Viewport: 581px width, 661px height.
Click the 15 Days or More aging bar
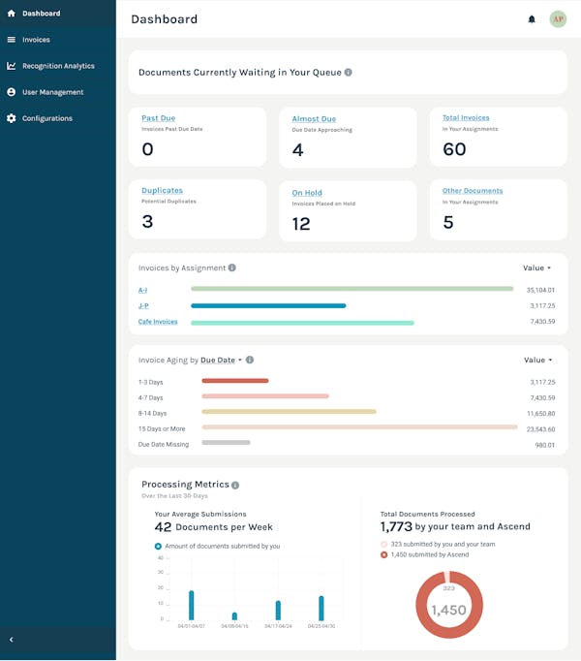click(359, 427)
